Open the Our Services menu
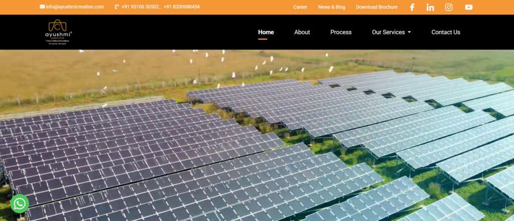 pyautogui.click(x=391, y=32)
